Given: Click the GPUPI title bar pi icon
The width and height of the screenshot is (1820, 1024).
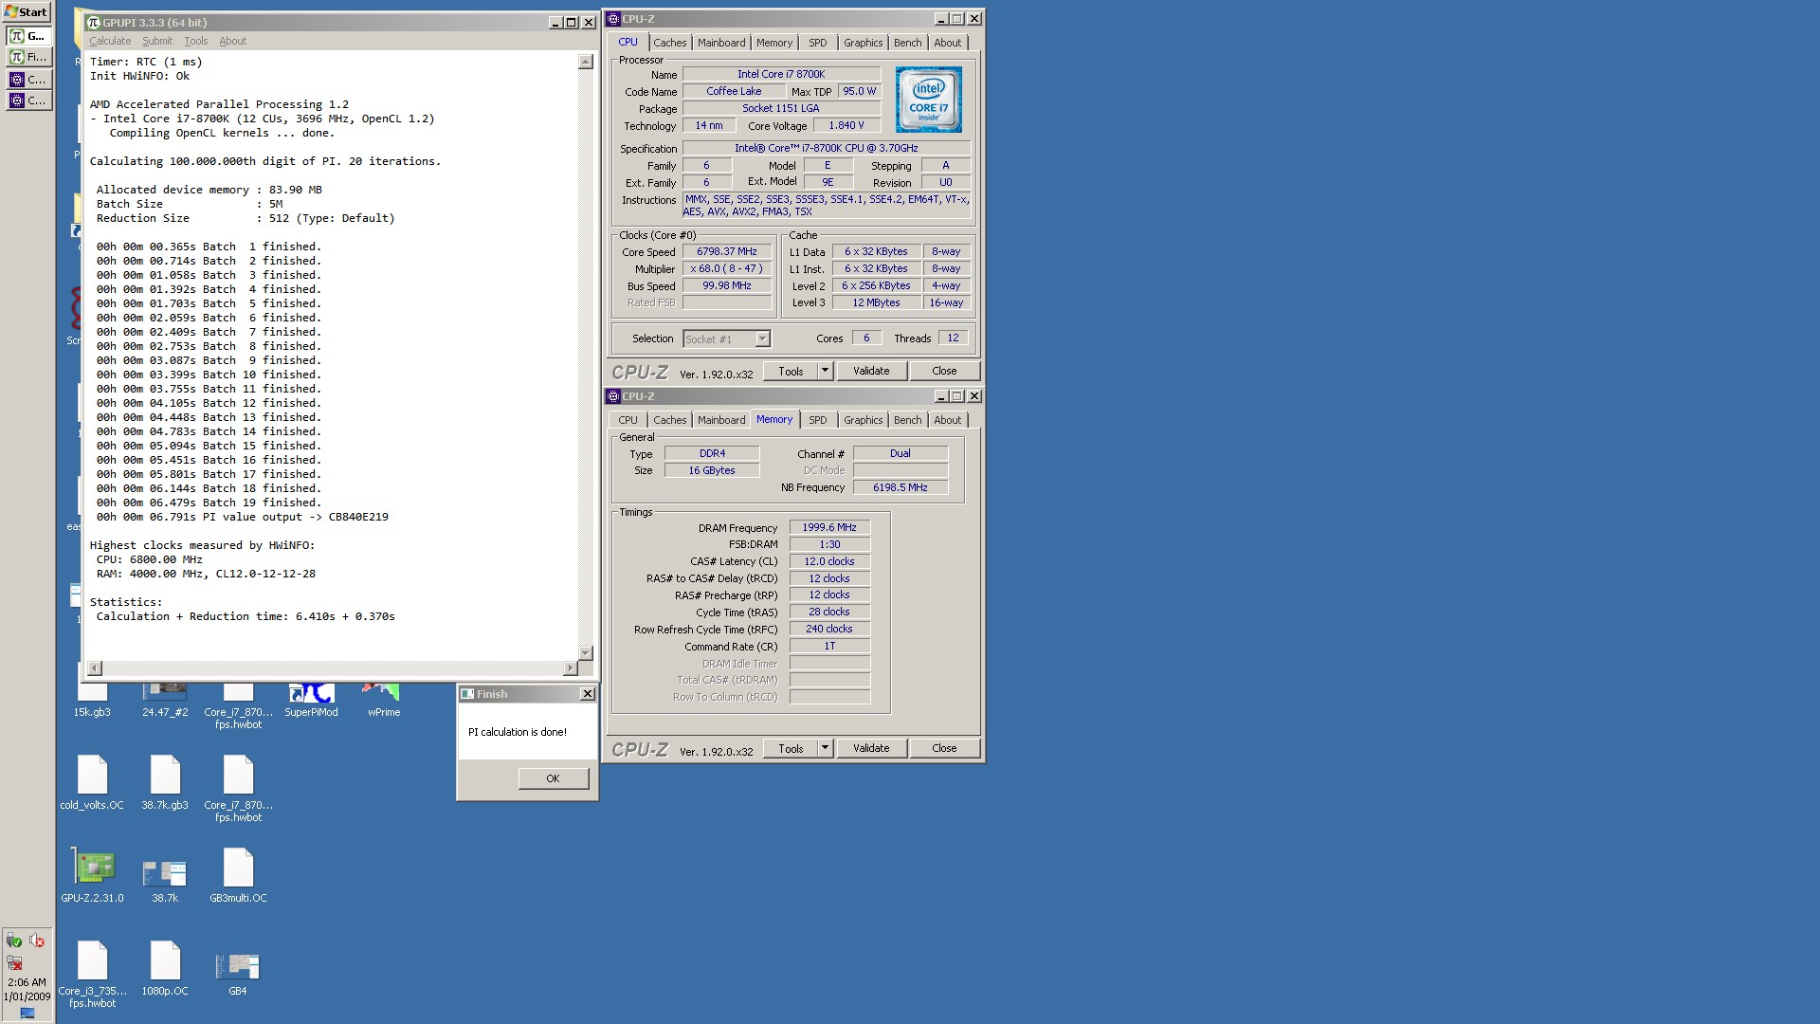Looking at the screenshot, I should (93, 22).
